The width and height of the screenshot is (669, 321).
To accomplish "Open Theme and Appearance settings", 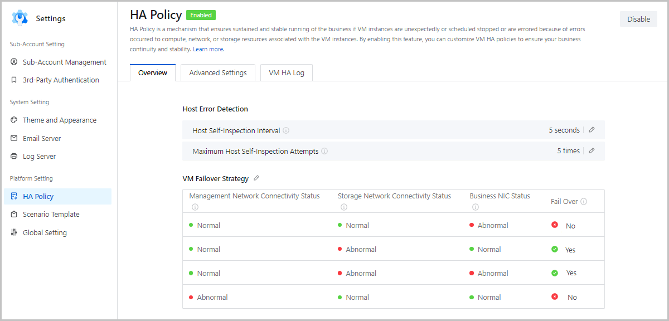I will pos(59,120).
